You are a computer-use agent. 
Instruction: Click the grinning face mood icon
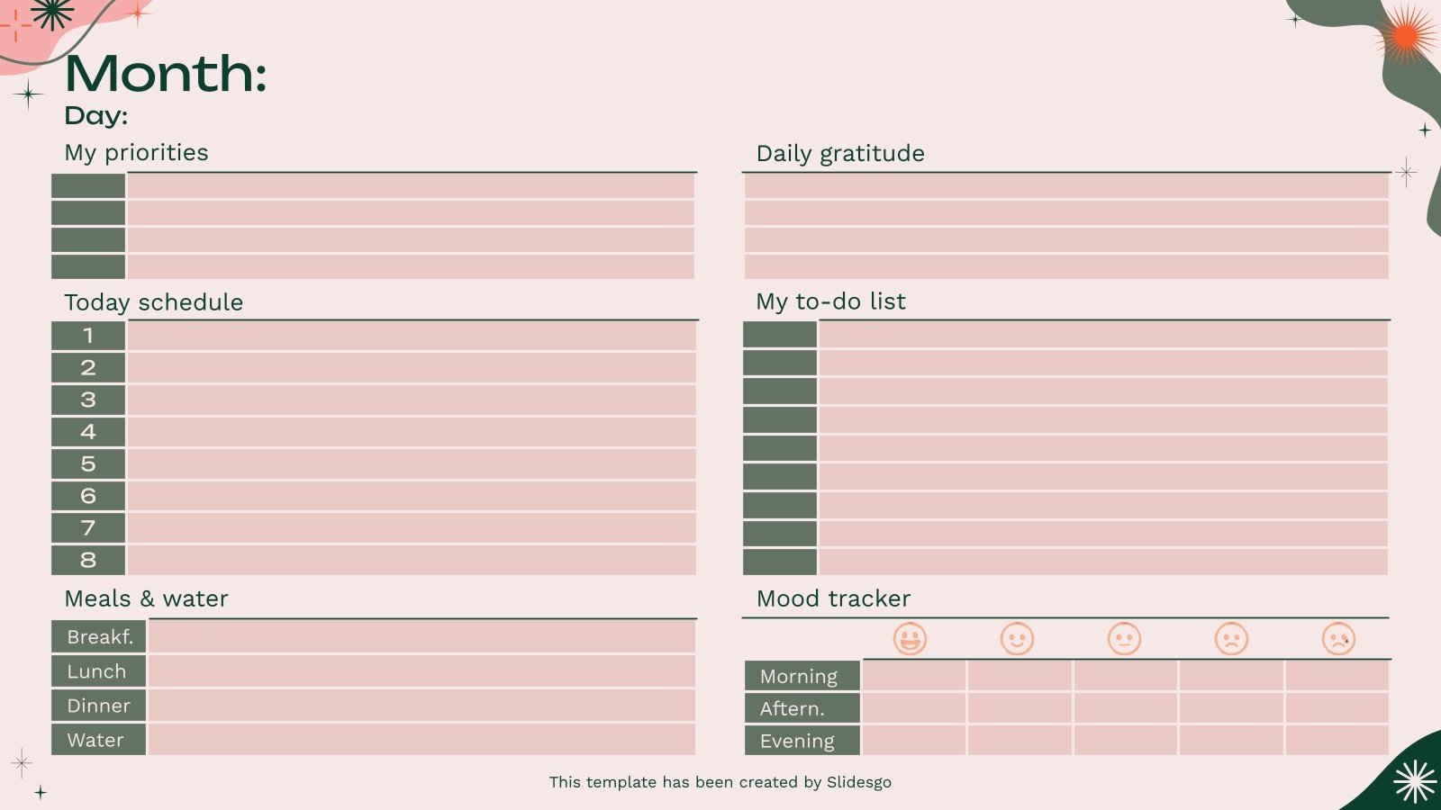click(x=910, y=639)
